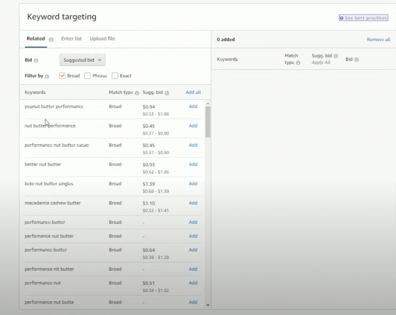Uncheck the Broad match filter checkbox

pos(62,76)
